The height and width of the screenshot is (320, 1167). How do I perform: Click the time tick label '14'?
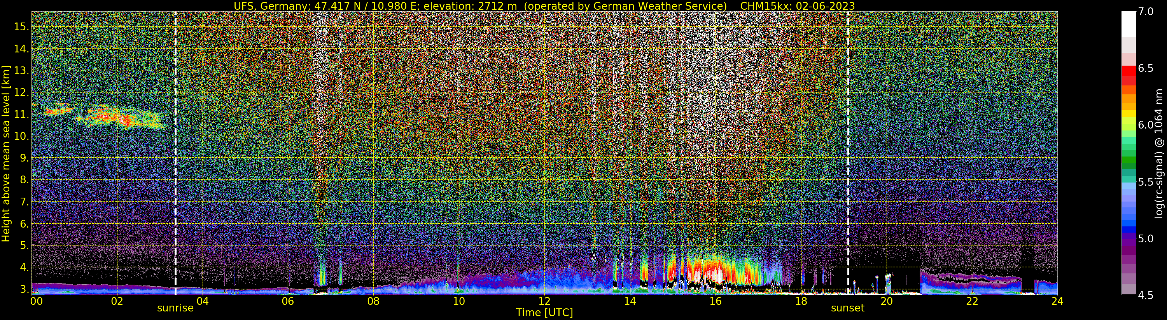tap(630, 301)
